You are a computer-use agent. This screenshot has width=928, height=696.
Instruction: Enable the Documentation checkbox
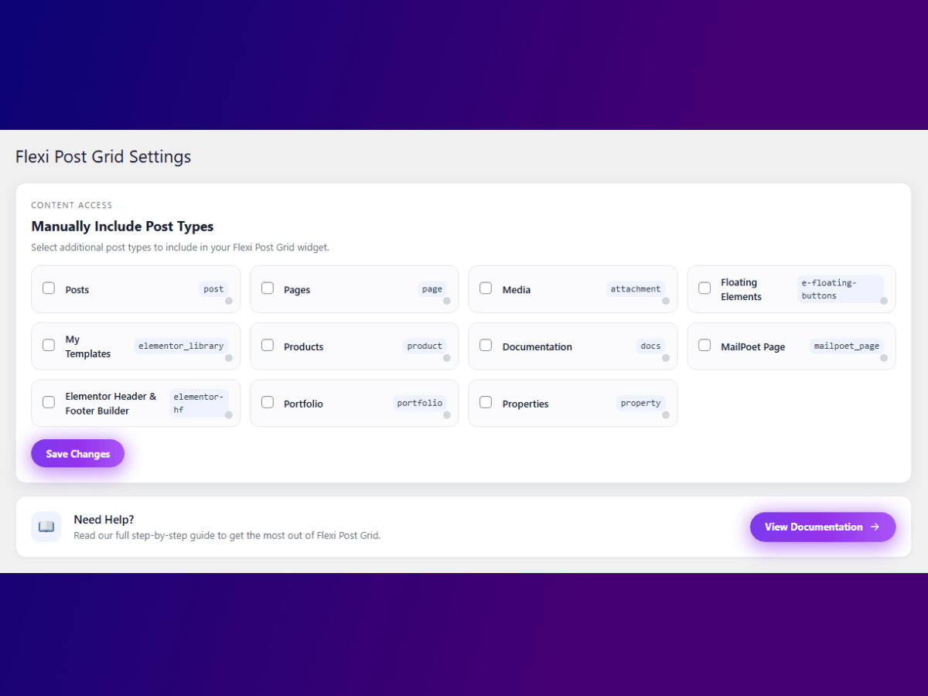click(x=486, y=345)
